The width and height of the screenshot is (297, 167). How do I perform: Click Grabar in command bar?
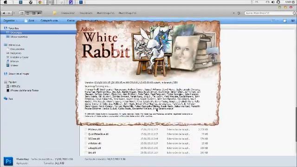[71, 20]
